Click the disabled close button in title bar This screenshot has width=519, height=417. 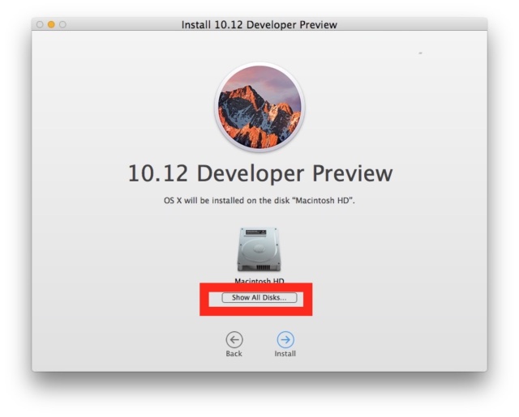point(40,24)
